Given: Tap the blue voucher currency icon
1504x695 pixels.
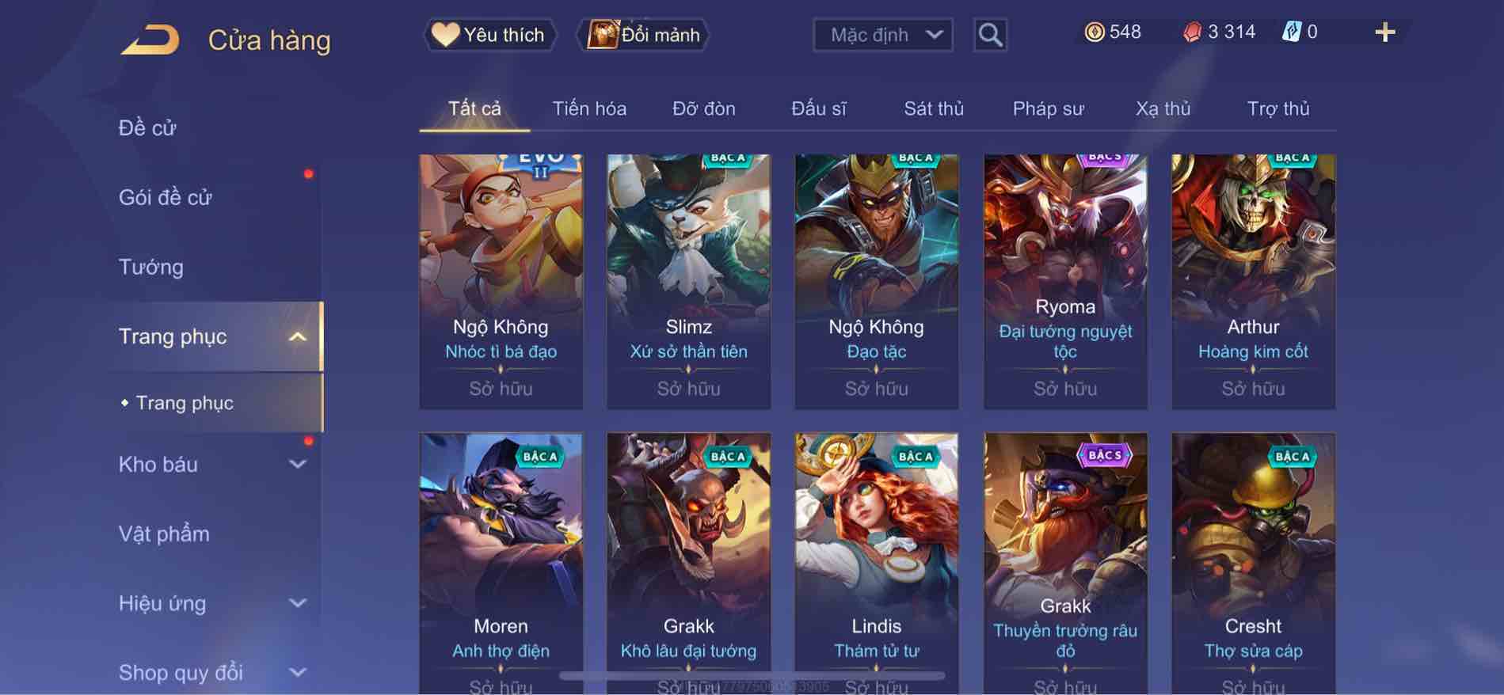Looking at the screenshot, I should click(1291, 32).
